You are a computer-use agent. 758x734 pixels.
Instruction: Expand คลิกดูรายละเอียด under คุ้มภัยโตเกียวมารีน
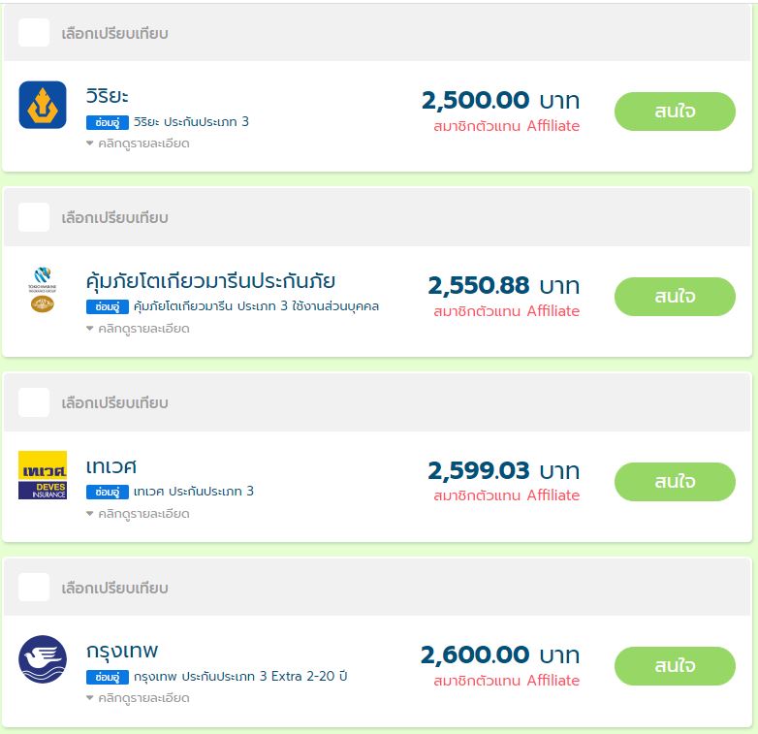tap(138, 329)
